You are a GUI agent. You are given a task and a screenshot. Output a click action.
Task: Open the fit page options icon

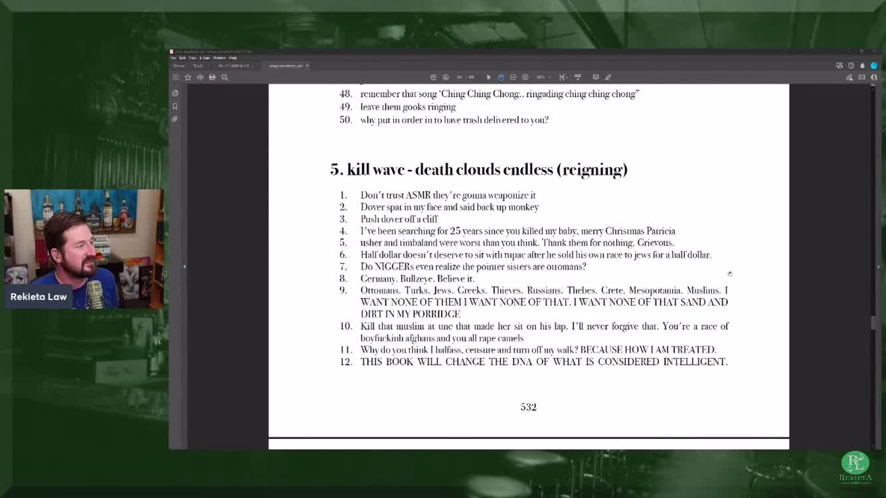pos(563,77)
